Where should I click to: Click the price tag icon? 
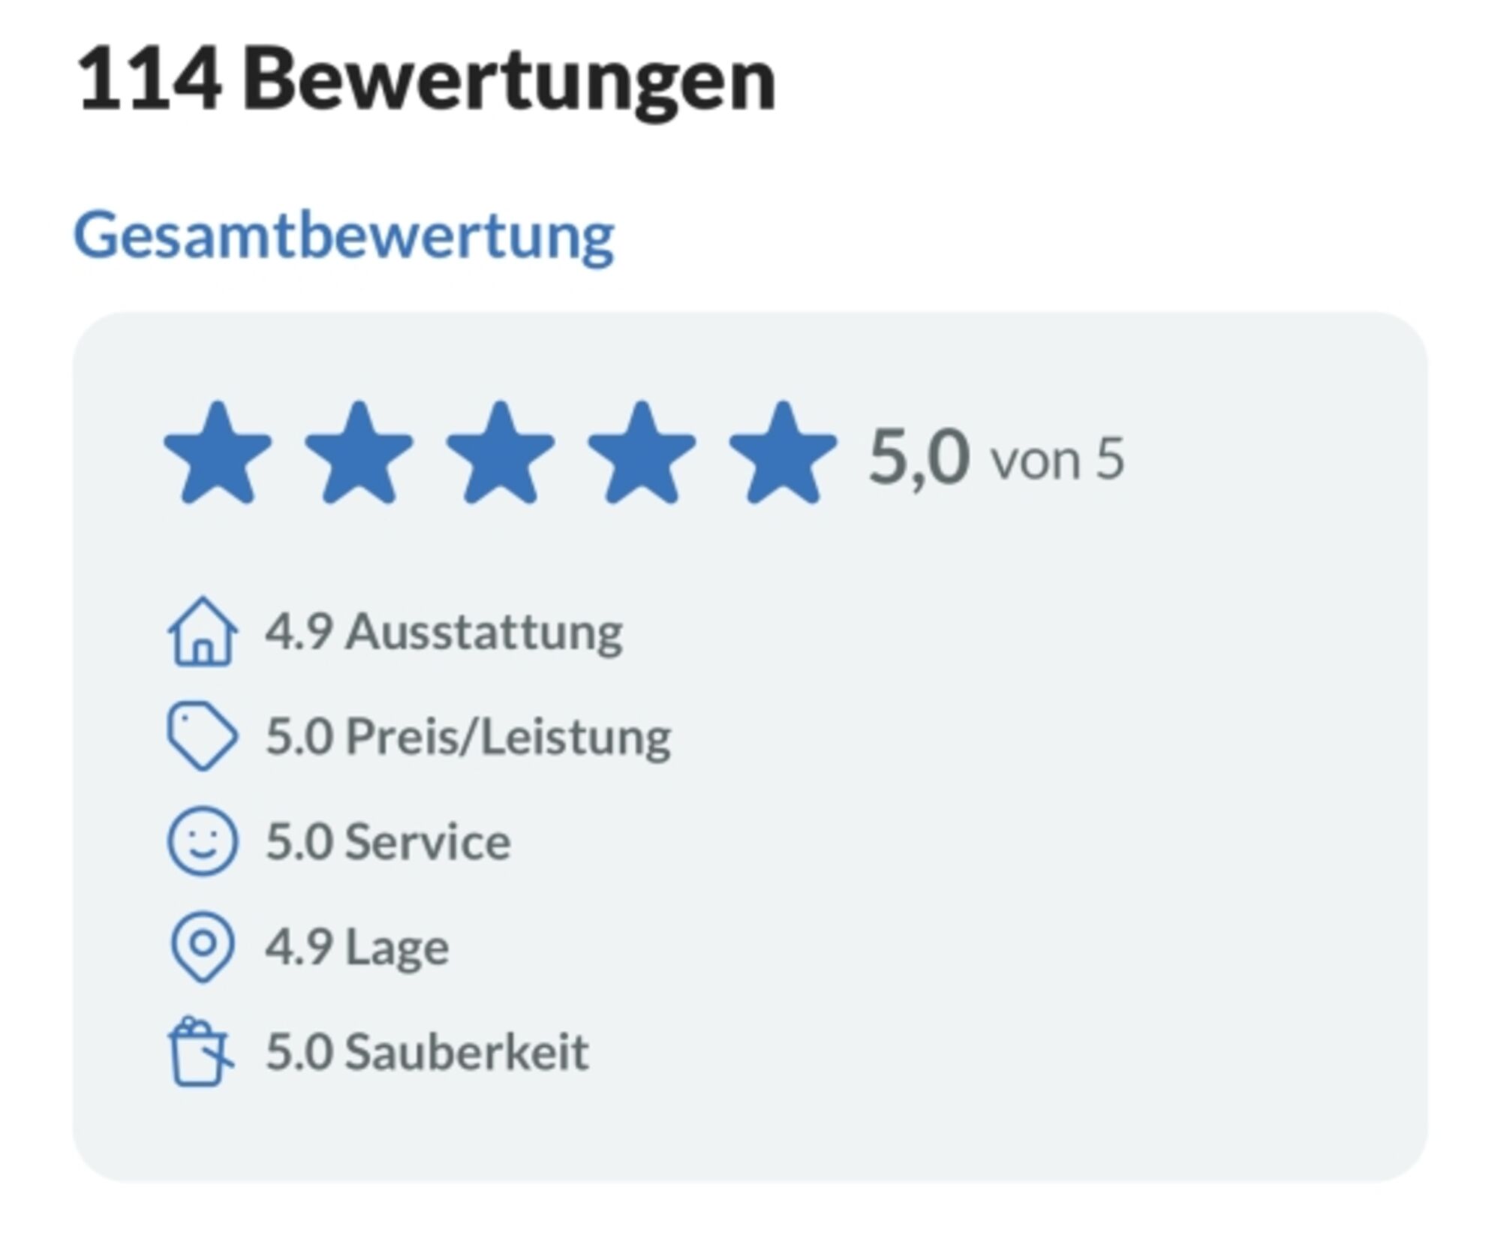pos(202,736)
